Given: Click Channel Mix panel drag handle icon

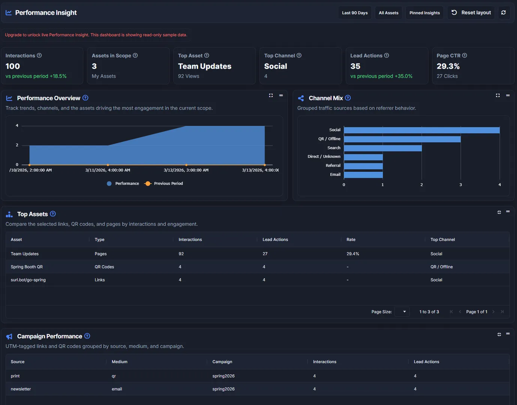Looking at the screenshot, I should 508,96.
